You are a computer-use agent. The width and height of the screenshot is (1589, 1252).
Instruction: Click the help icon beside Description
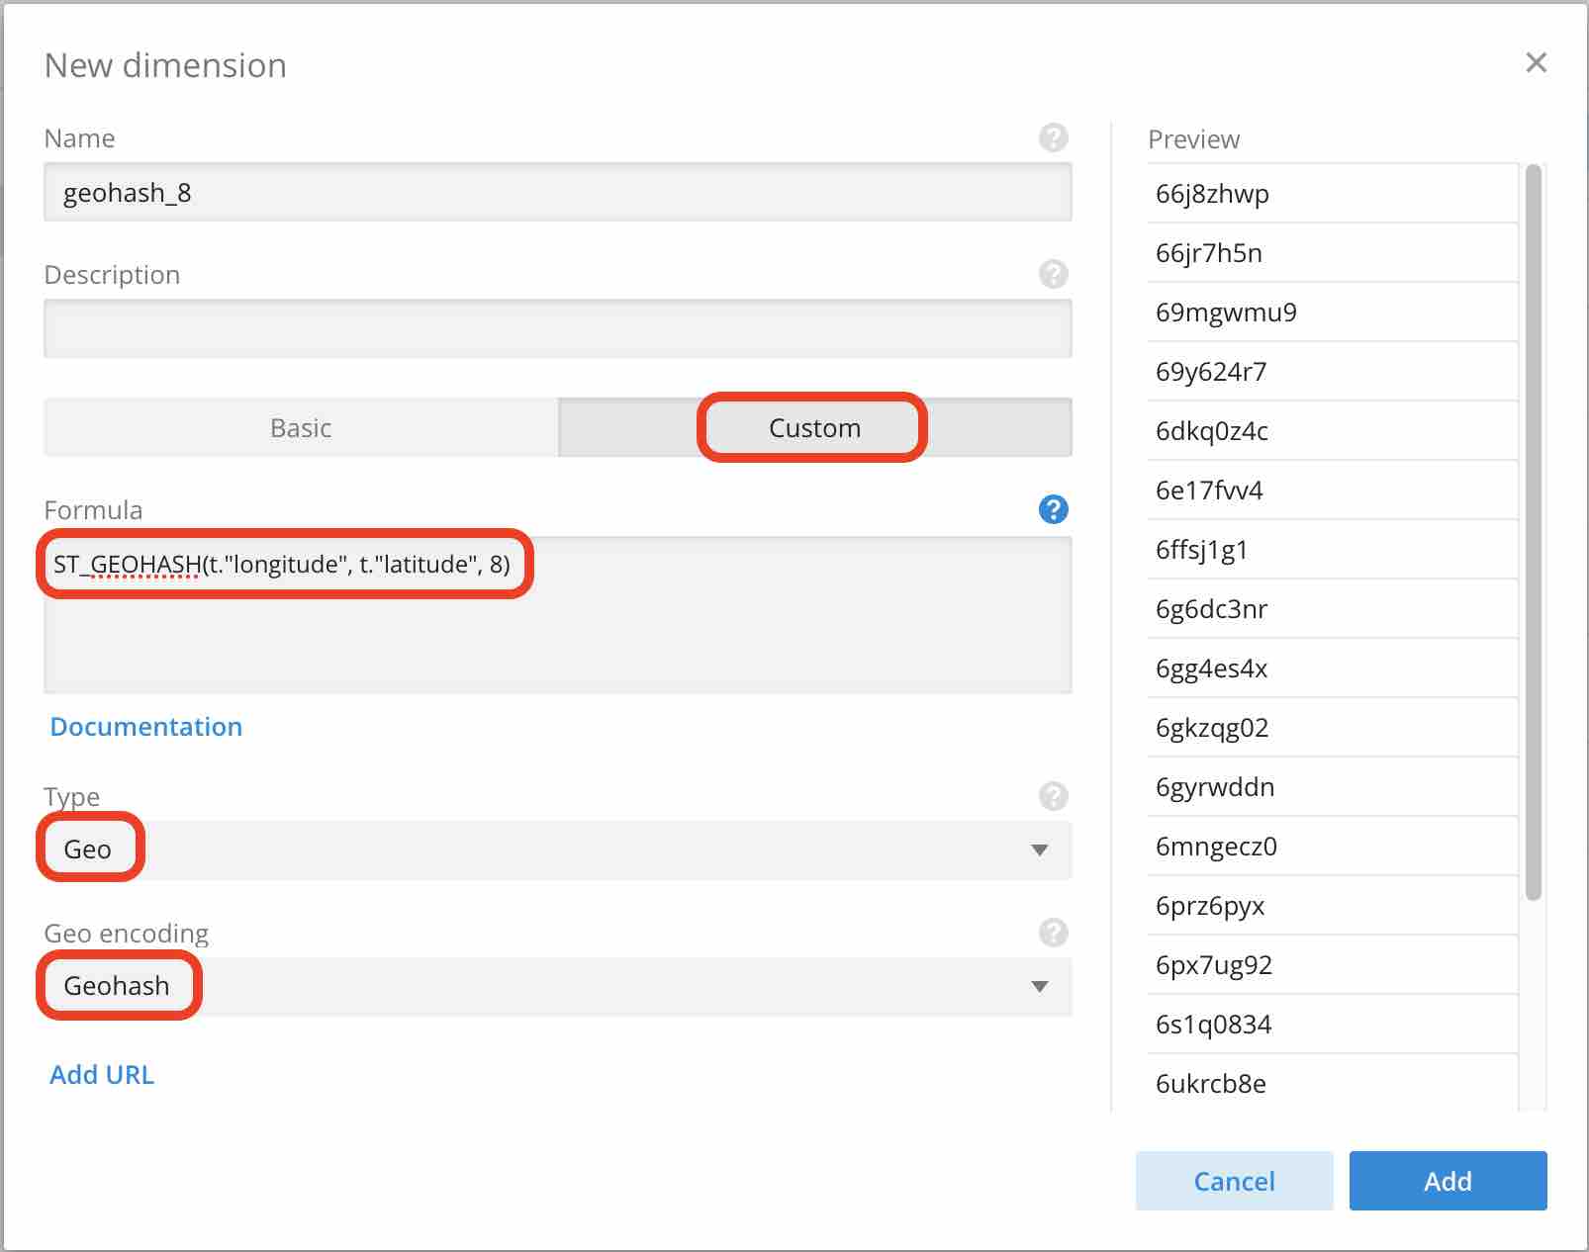[1053, 274]
